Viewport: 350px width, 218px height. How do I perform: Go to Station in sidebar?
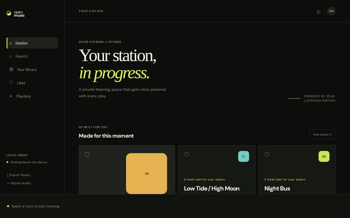32,43
